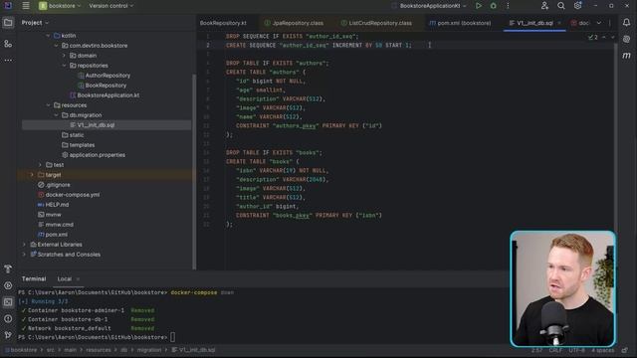Click 'migration' breadcrumb in navigation bar
Viewport: 637px width, 358px height.
point(148,350)
